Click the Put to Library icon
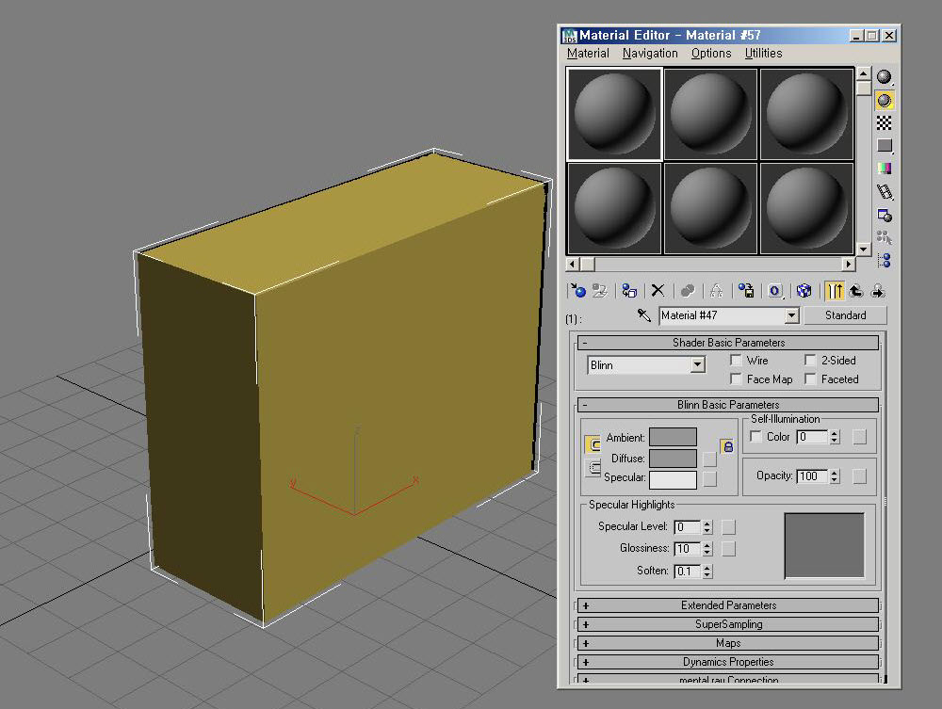The height and width of the screenshot is (709, 942). pos(745,291)
